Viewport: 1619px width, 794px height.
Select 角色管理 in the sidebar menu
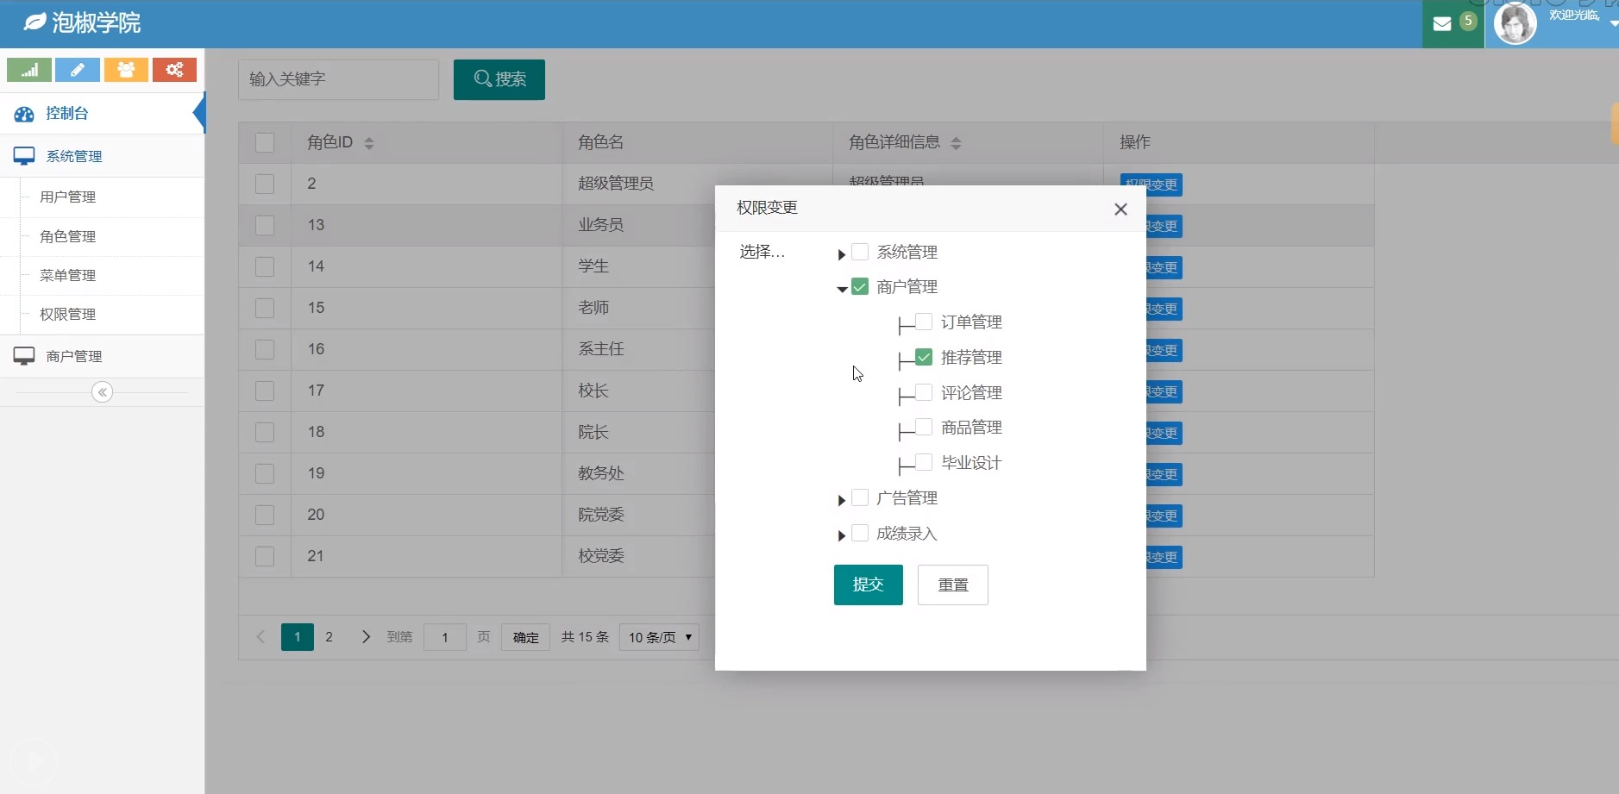67,235
